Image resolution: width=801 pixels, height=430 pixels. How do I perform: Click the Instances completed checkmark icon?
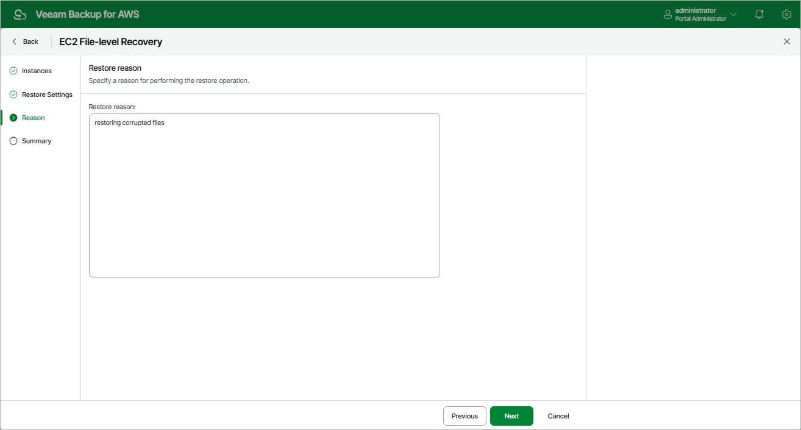(x=13, y=71)
